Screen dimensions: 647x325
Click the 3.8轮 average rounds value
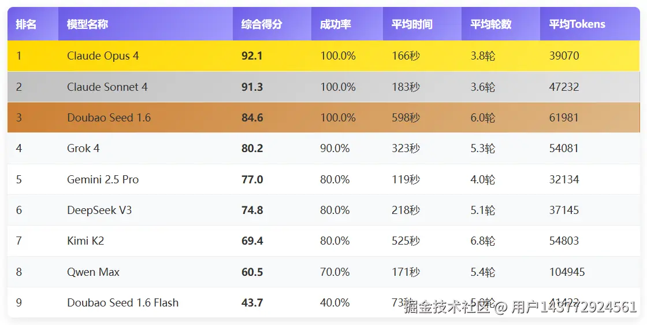click(x=483, y=56)
